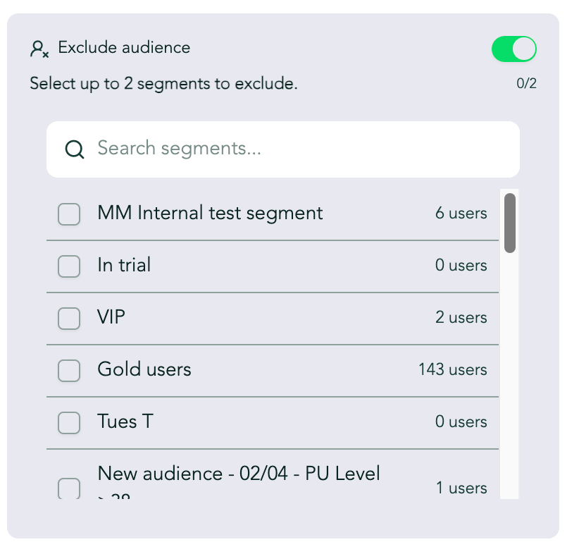Click the Exclude audience heading text
Image resolution: width=579 pixels, height=554 pixels.
click(x=124, y=48)
